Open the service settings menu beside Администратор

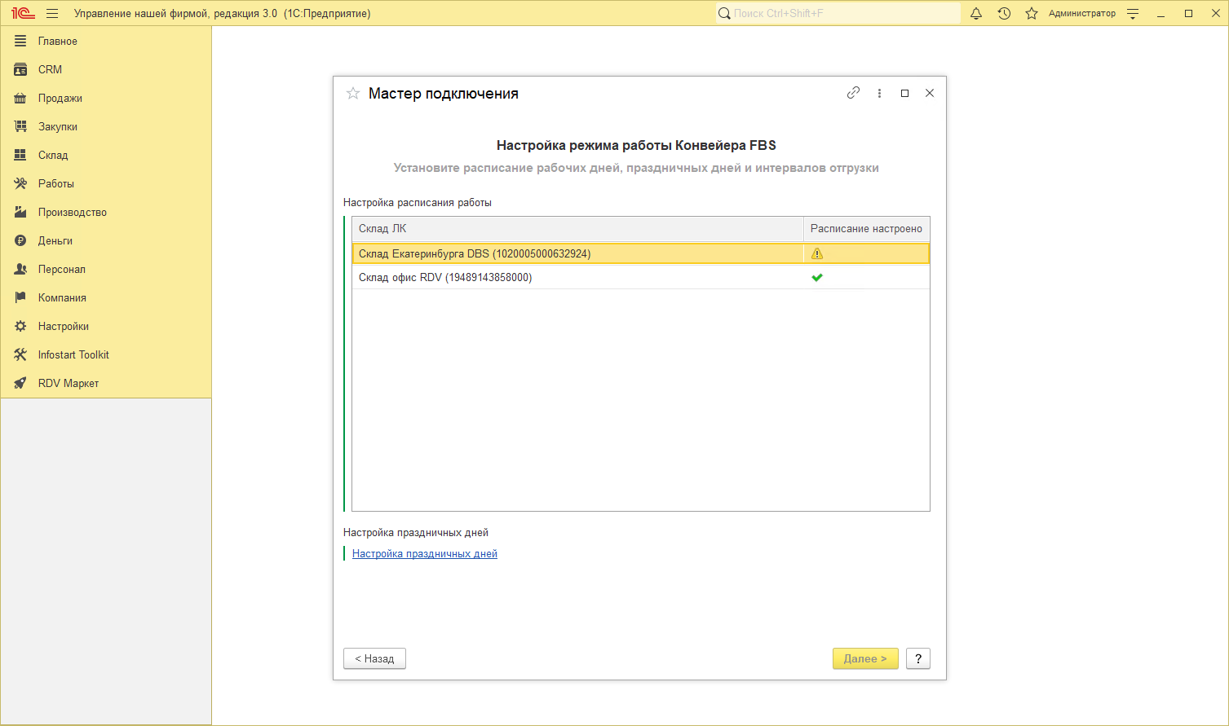point(1133,13)
